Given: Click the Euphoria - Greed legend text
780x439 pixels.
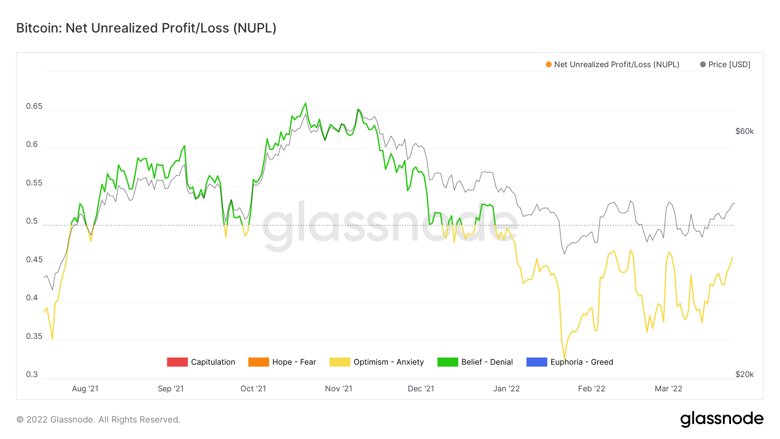Looking at the screenshot, I should [582, 362].
